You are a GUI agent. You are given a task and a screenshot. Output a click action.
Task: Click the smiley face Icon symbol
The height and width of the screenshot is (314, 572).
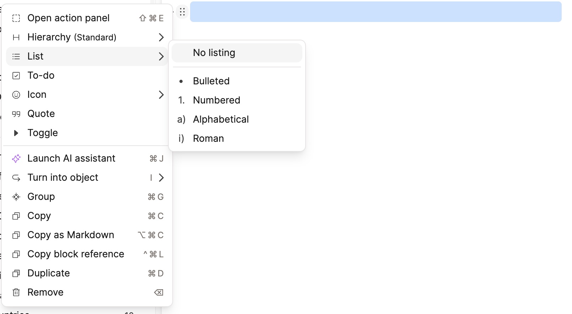click(x=16, y=95)
